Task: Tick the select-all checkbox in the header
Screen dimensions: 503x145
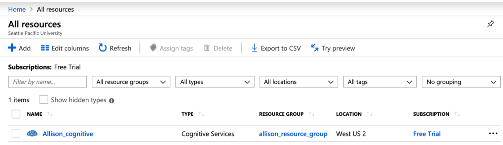Action: (x=16, y=114)
